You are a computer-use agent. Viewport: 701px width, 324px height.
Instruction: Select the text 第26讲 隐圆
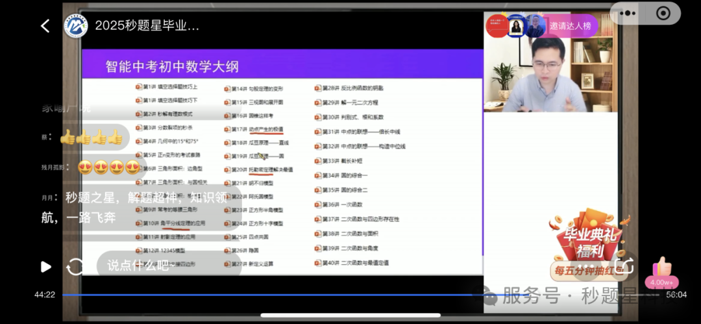coord(245,250)
